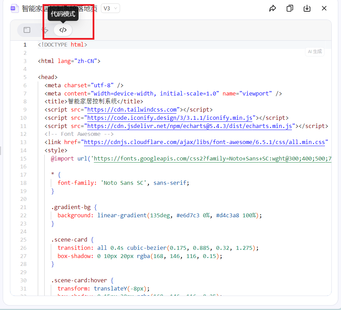Switch to the edit mode with cursor icon
This screenshot has height=310, width=341.
pos(45,30)
